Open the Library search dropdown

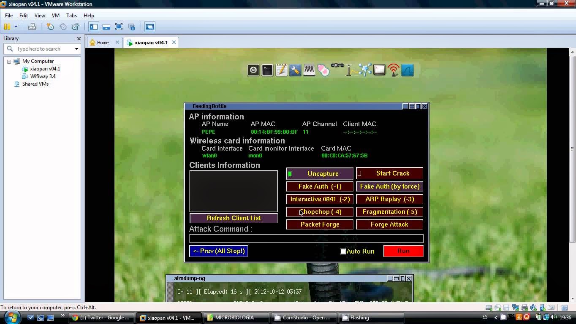[x=77, y=49]
